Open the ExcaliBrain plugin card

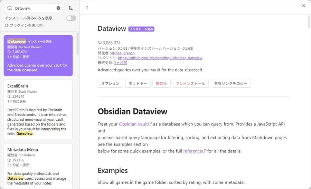(x=38, y=110)
